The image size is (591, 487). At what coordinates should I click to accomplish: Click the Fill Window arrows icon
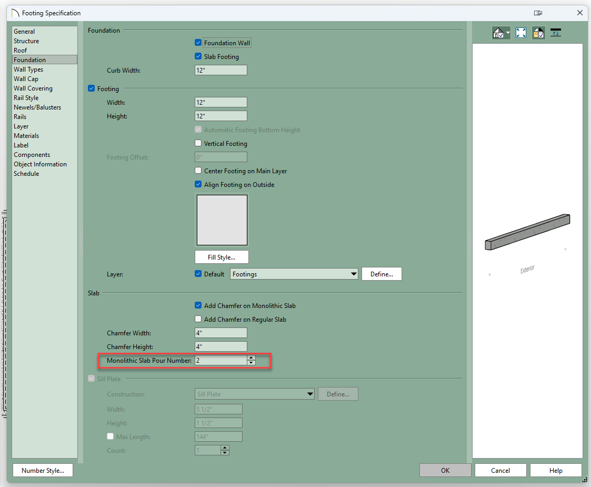tap(521, 33)
